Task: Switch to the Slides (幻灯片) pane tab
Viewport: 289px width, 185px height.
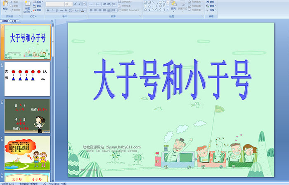Action: (5, 21)
